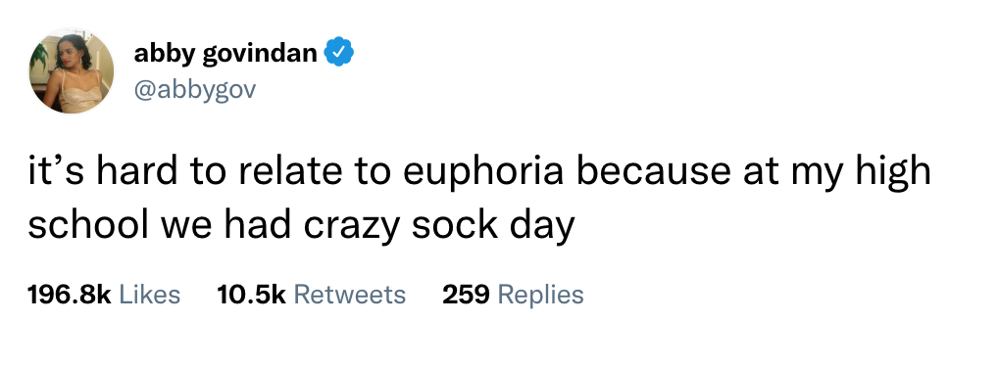Click the "Retweets" label
This screenshot has height=368, width=999.
pyautogui.click(x=350, y=295)
